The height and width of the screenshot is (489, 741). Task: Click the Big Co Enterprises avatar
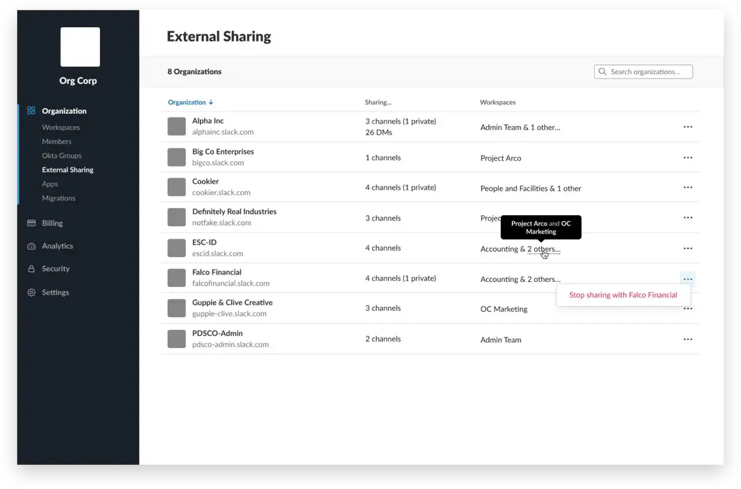tap(177, 157)
